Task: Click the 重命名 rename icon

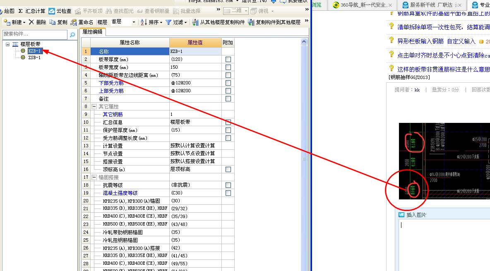Action: [73, 22]
